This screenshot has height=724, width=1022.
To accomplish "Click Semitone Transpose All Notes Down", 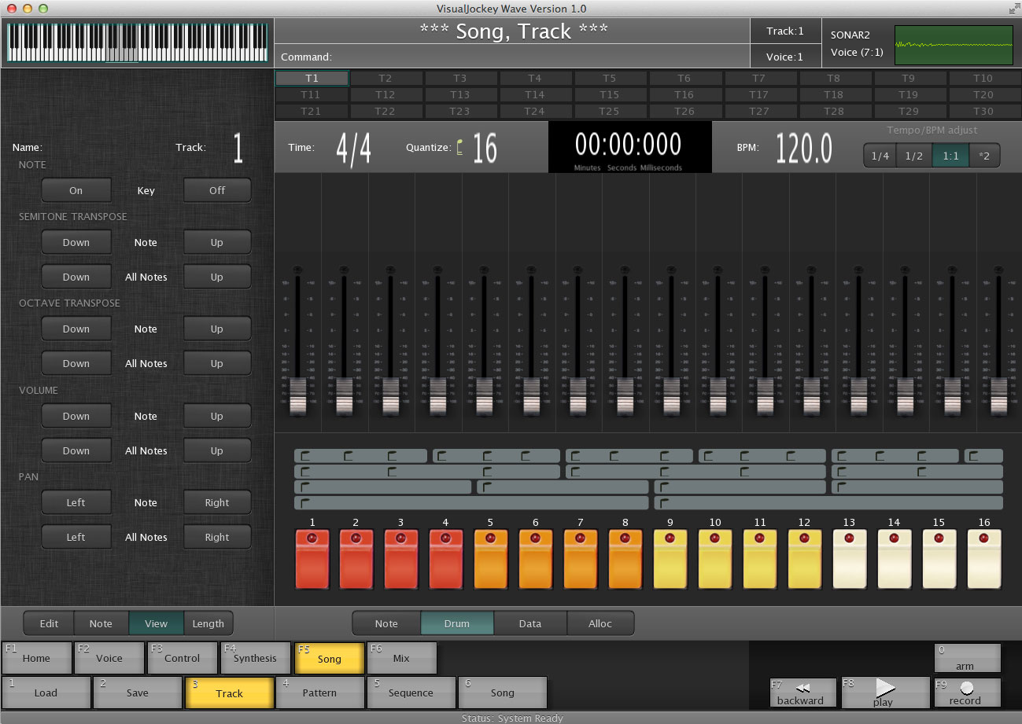I will (x=76, y=277).
